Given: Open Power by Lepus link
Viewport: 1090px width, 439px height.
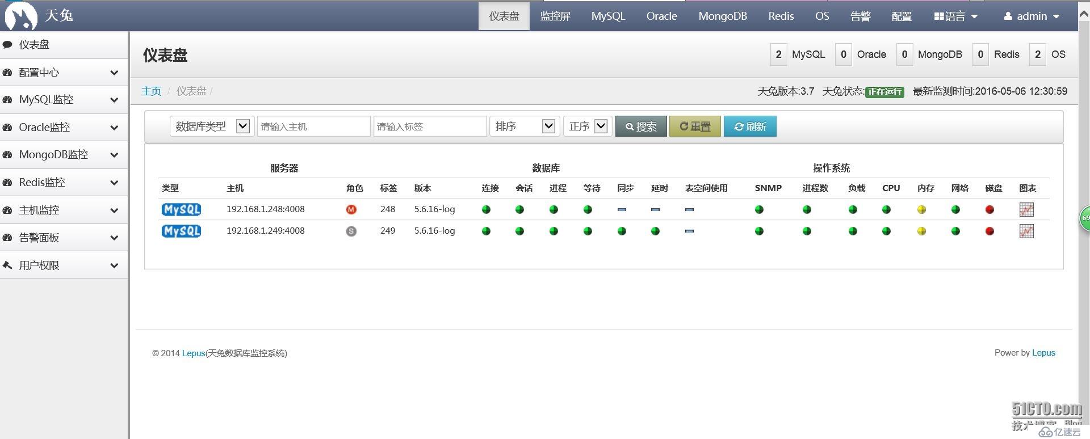Looking at the screenshot, I should [1043, 353].
